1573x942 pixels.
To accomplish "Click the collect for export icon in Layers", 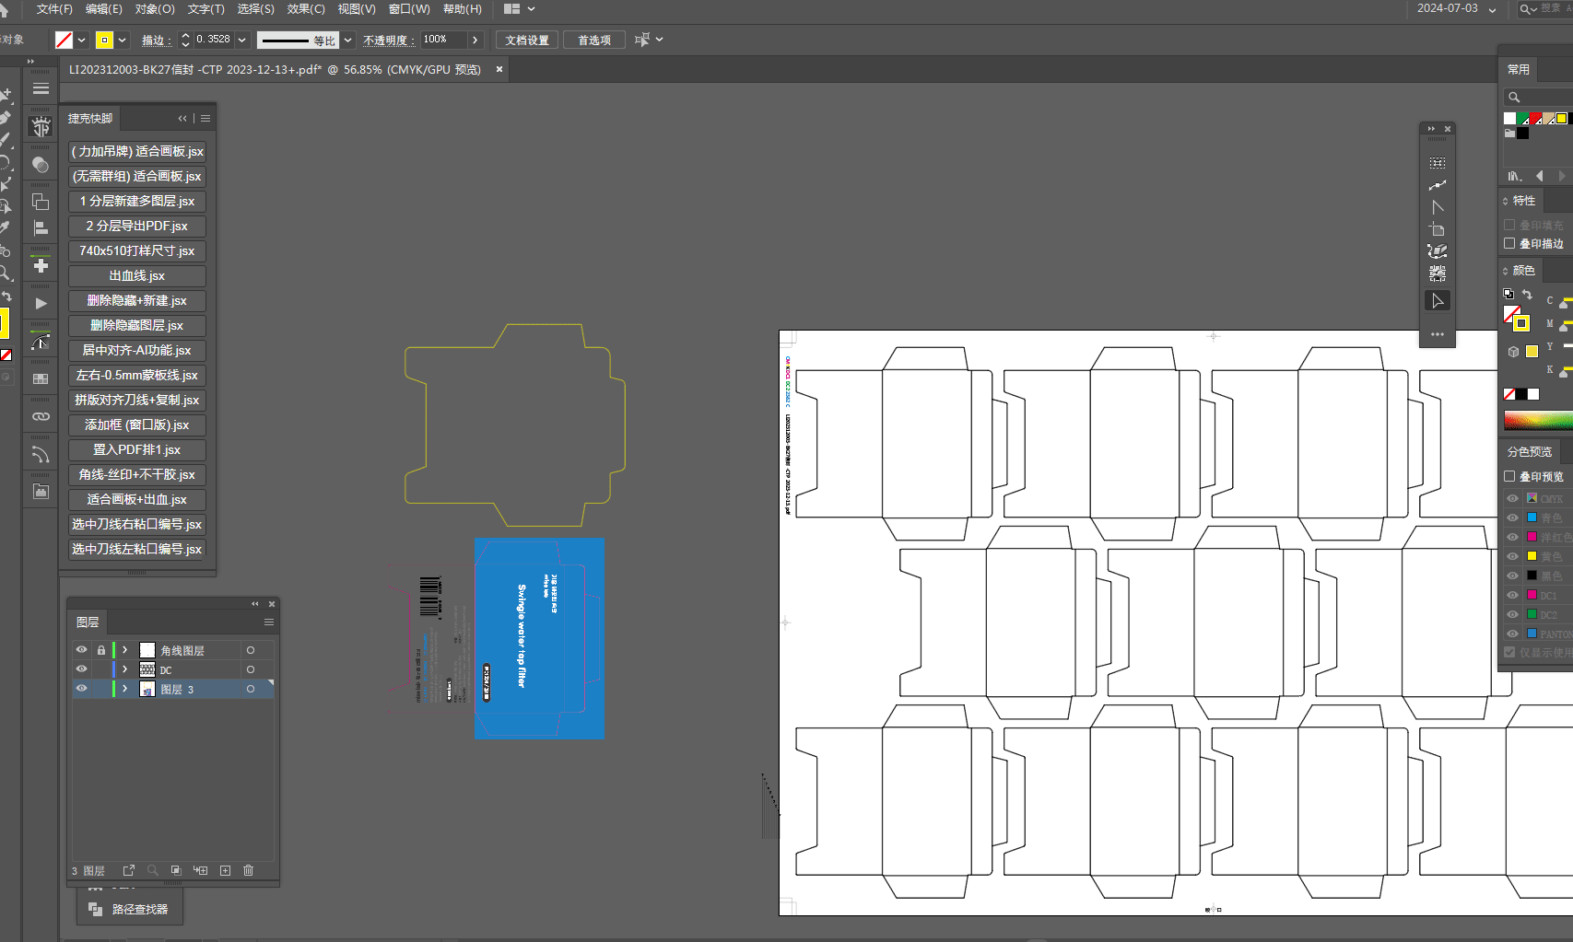I will click(128, 870).
